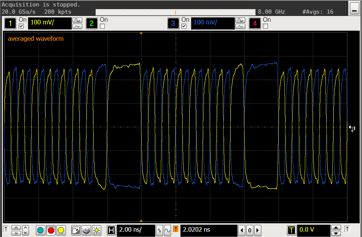Open Horizontal setup via the H button
Screen dimensions: 362x237
pyautogui.click(x=112, y=230)
